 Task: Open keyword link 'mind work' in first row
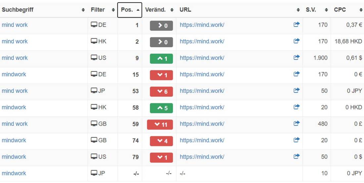pos(15,25)
